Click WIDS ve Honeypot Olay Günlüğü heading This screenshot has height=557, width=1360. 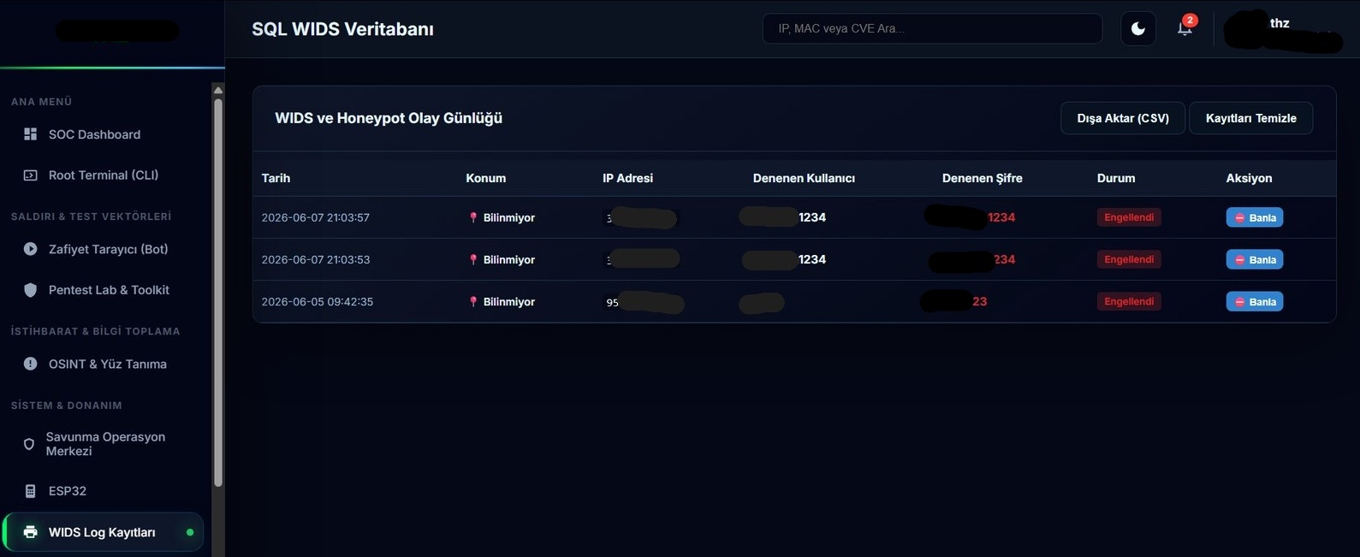(x=389, y=118)
